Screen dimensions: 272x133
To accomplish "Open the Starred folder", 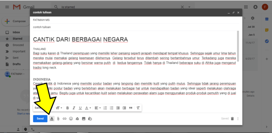I will 17,39.
